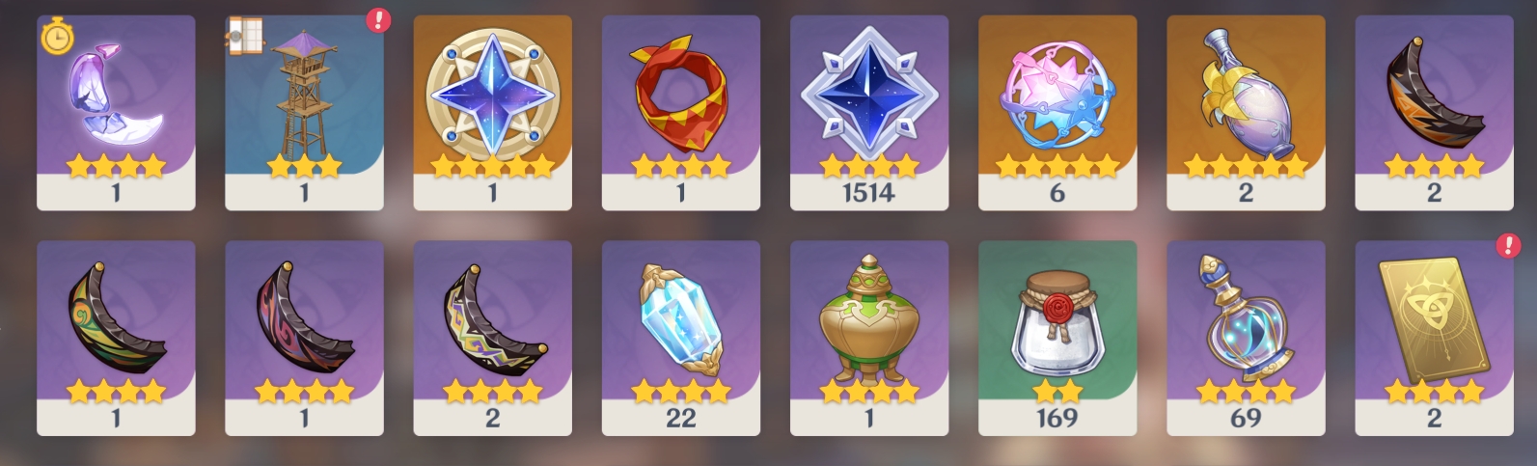
Task: Click the blueprint badge on watchtower card
Action: point(246,36)
